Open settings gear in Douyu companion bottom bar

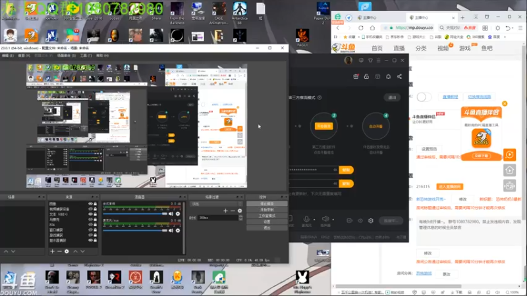(x=371, y=220)
